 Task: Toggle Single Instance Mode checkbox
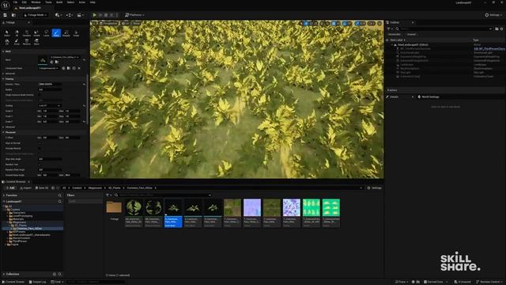coord(40,95)
